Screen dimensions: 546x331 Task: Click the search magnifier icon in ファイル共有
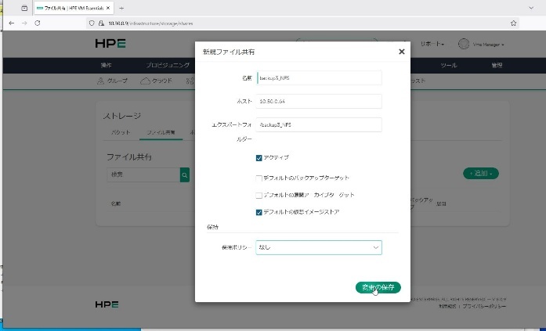[x=185, y=175]
